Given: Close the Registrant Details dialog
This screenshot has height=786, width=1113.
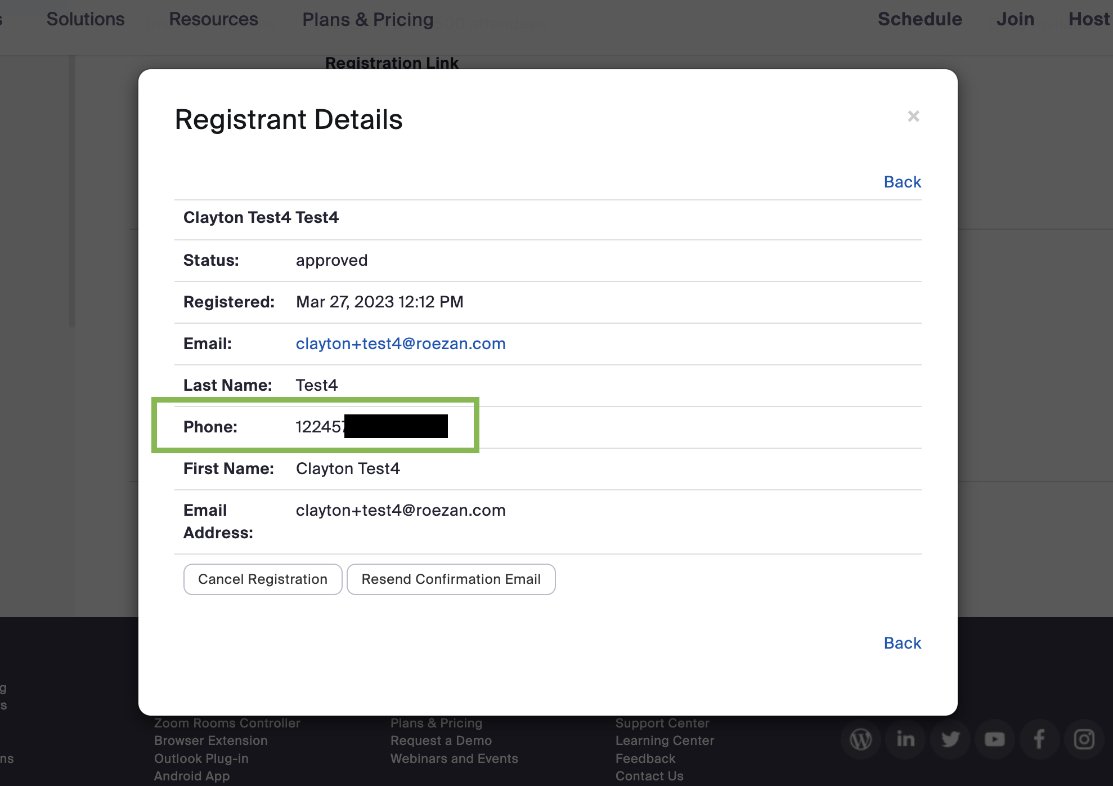Looking at the screenshot, I should point(913,117).
